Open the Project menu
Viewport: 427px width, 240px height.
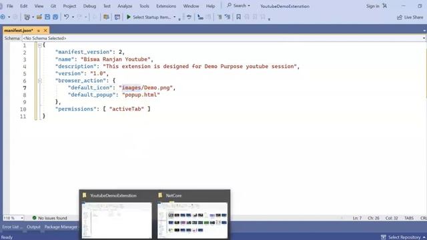[69, 6]
